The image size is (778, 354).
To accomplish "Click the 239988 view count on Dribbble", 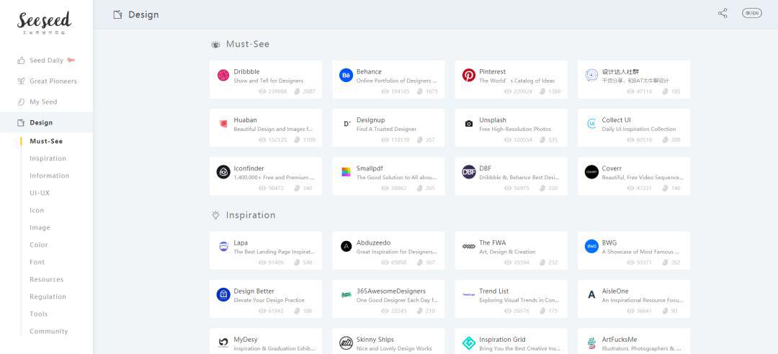I will point(277,91).
